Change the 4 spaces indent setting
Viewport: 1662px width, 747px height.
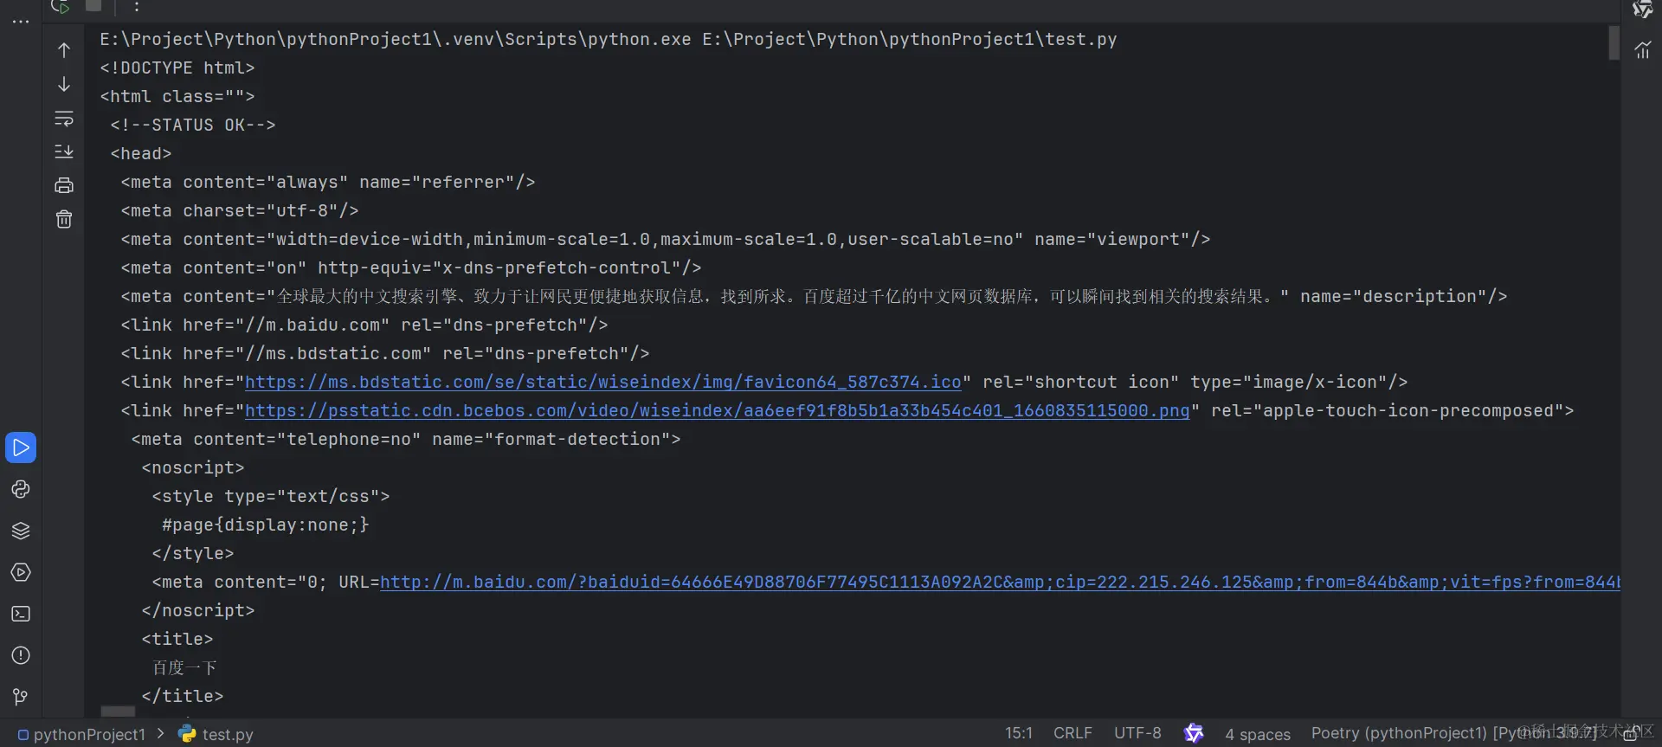pos(1258,734)
